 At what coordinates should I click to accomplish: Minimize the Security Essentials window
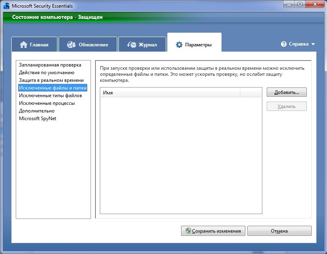pos(289,4)
